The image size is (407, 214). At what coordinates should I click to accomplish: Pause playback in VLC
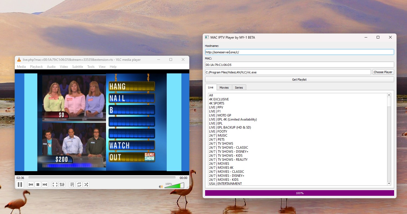20,184
